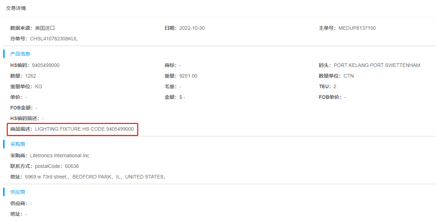
Task: Click the quantity unit CTN
Action: [x=348, y=76]
